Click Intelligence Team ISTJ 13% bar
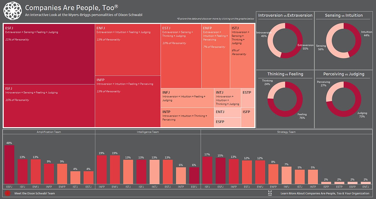Image resolution: width=376 pixels, height=199 pixels. pyautogui.click(x=128, y=172)
